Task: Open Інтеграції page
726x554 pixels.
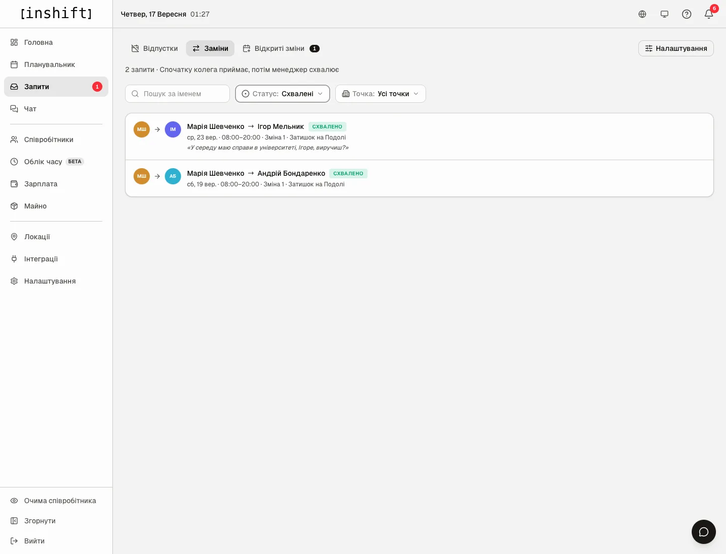Action: (56, 259)
